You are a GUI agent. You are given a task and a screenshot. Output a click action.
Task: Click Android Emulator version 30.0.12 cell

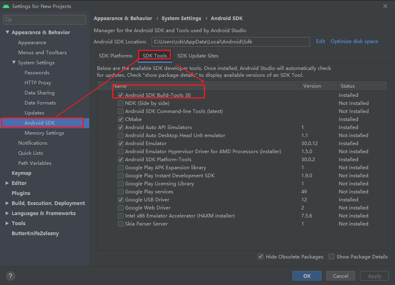pos(309,144)
